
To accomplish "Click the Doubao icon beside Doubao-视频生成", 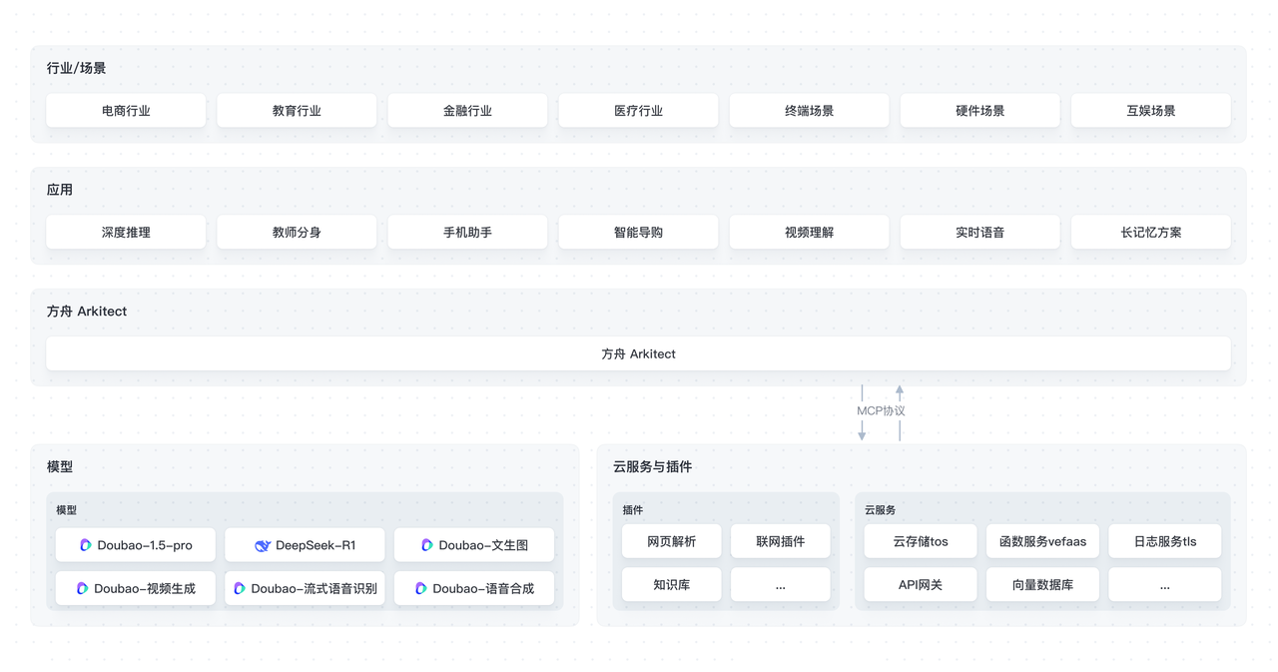I will click(83, 588).
